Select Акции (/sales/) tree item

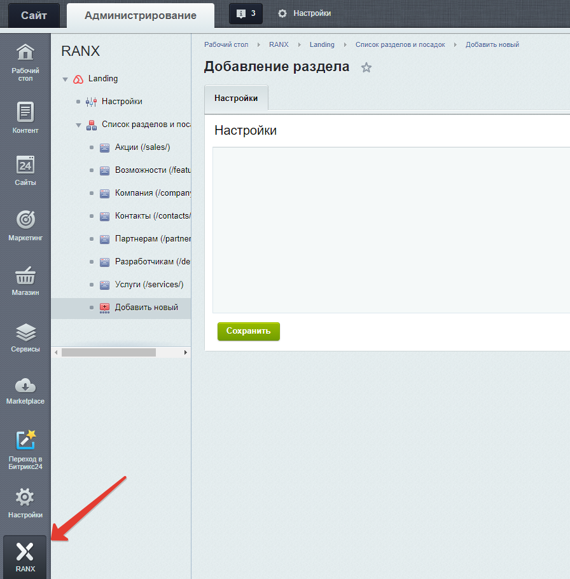[x=142, y=147]
